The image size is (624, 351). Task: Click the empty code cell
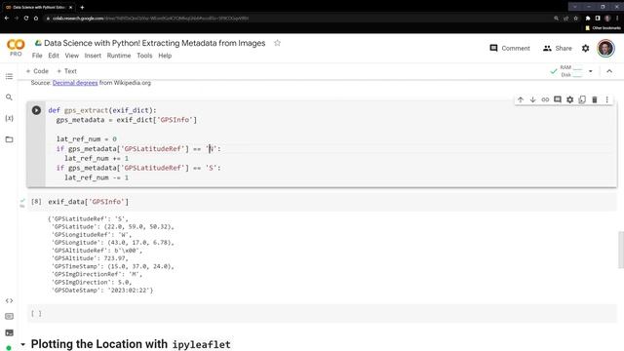click(x=323, y=314)
